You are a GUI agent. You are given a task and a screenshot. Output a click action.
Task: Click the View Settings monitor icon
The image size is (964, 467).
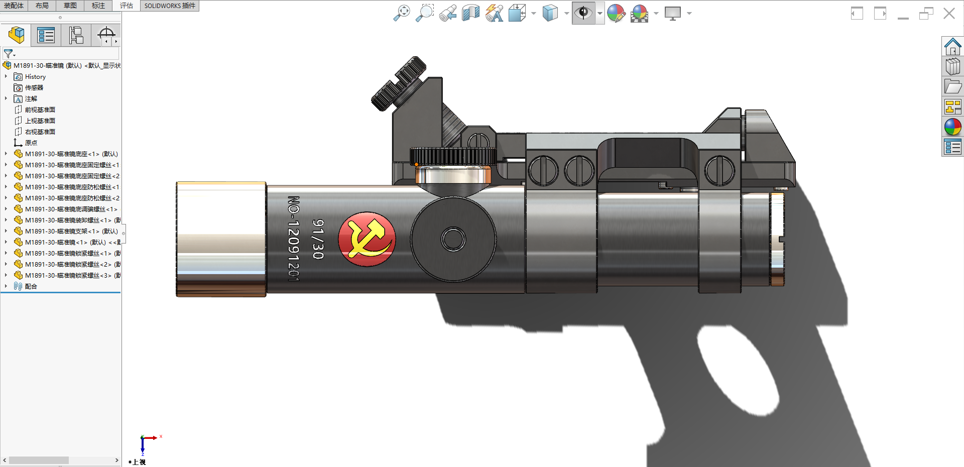point(673,13)
